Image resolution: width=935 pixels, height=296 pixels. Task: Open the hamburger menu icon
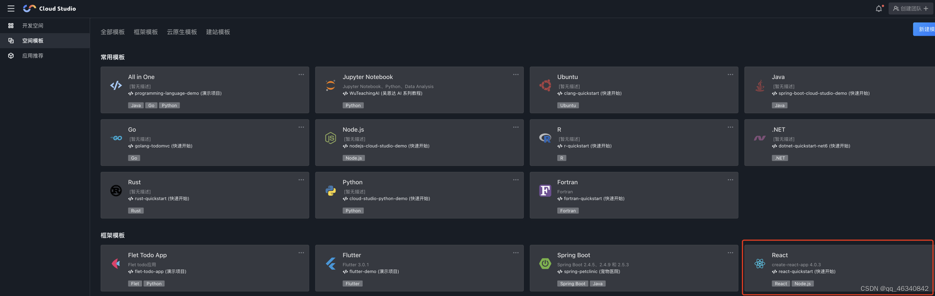point(11,8)
